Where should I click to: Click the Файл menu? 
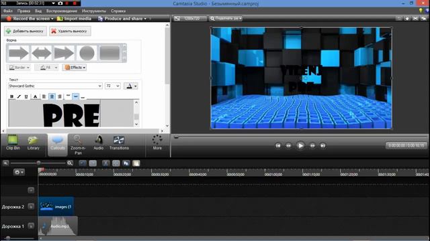point(8,11)
